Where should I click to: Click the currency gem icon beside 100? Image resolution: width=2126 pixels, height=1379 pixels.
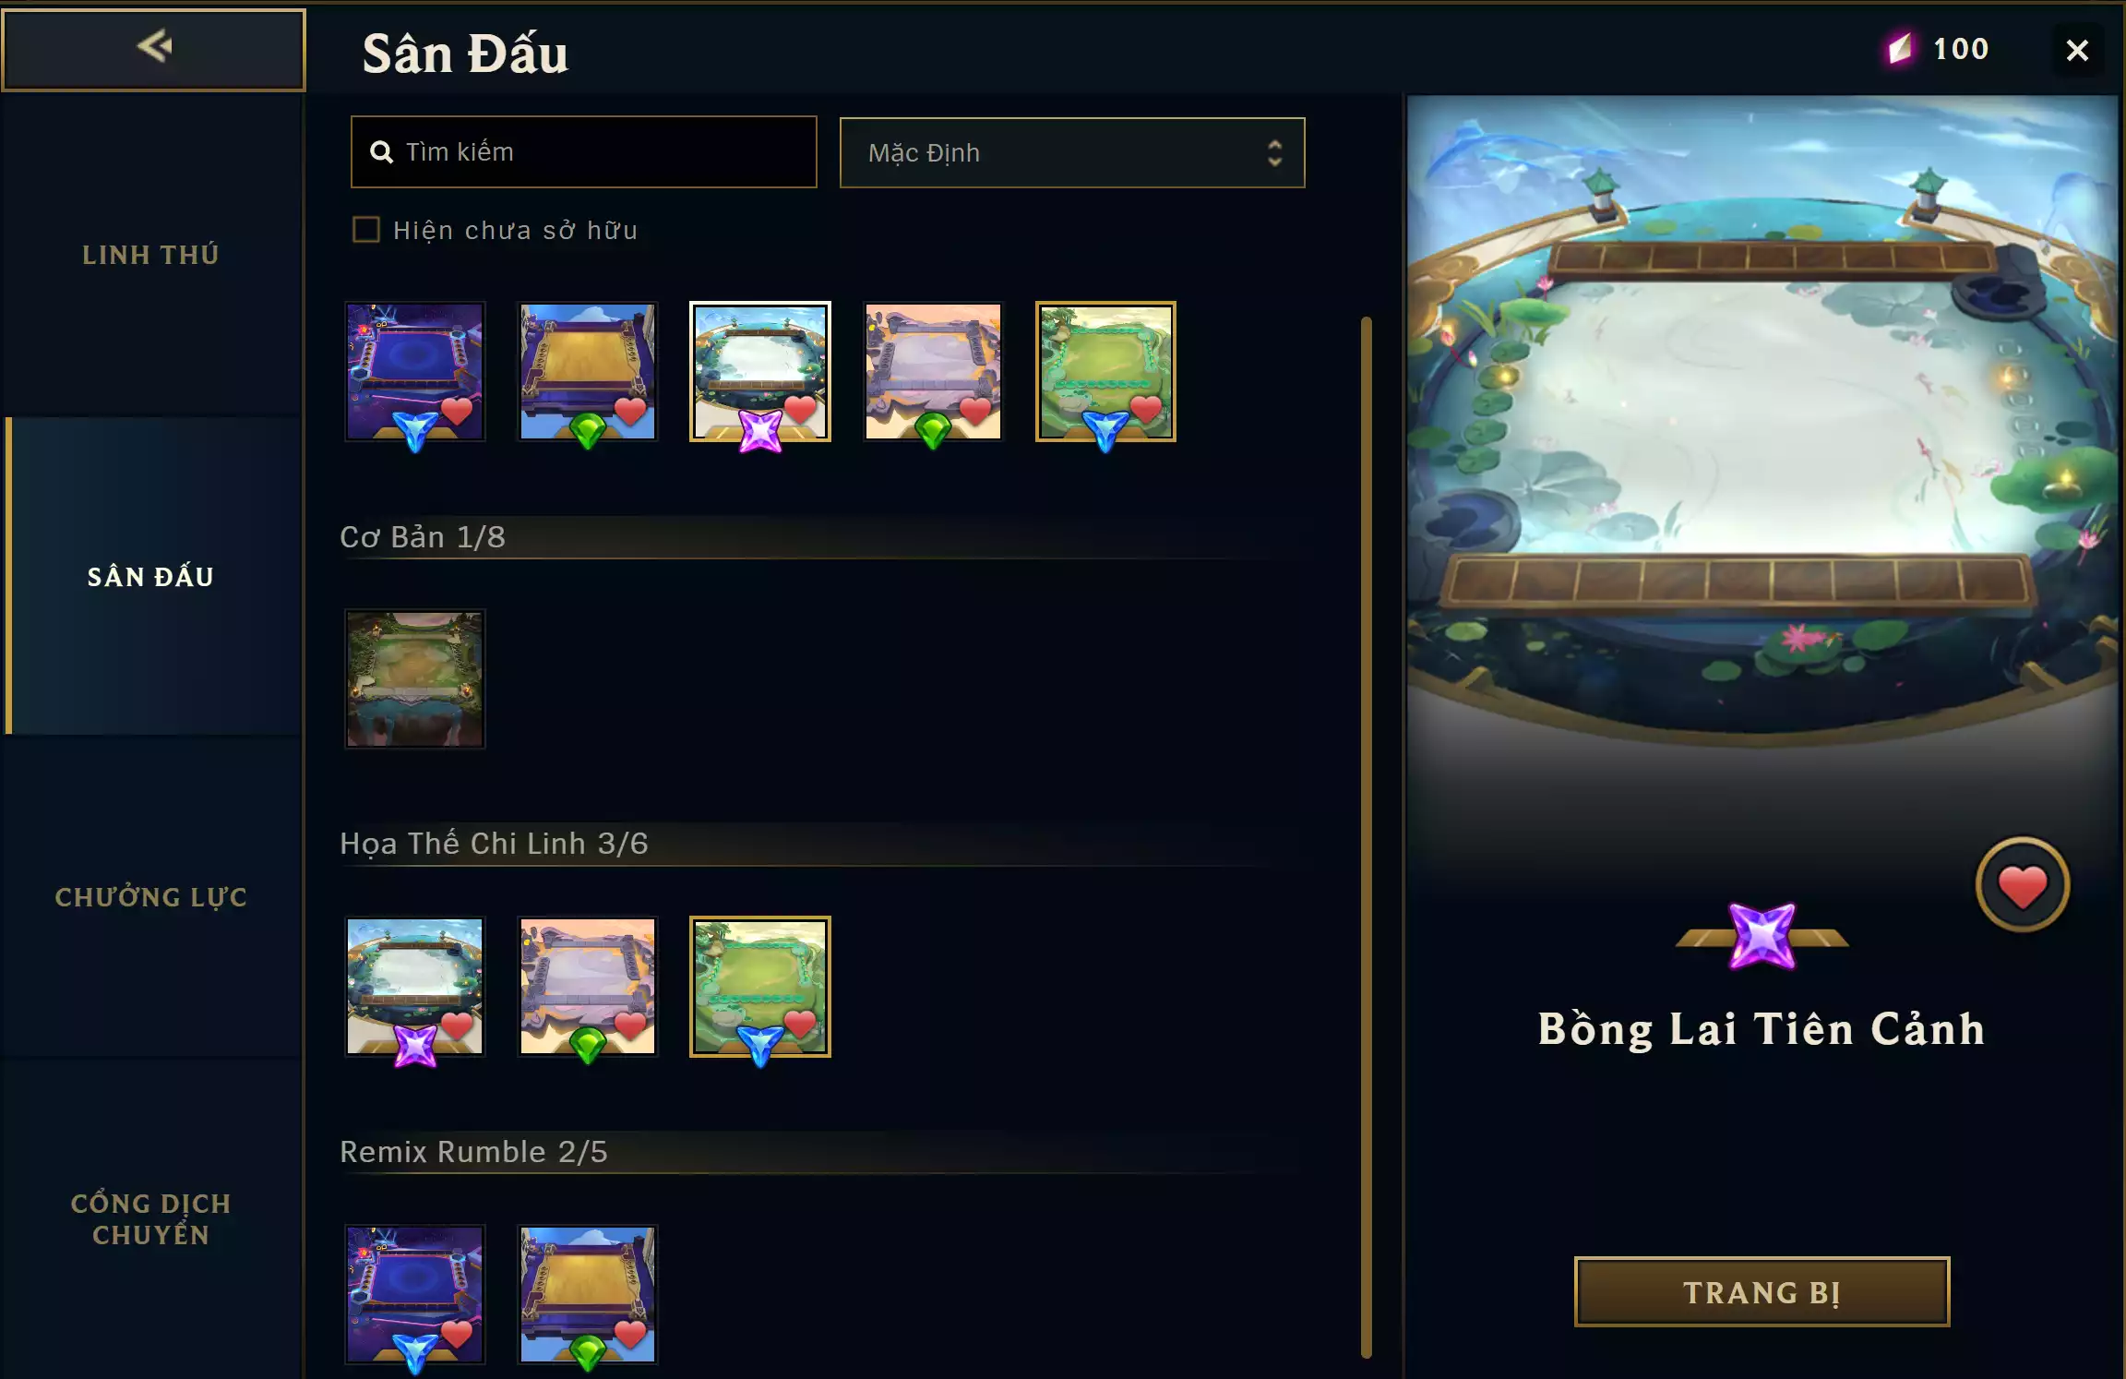1900,49
